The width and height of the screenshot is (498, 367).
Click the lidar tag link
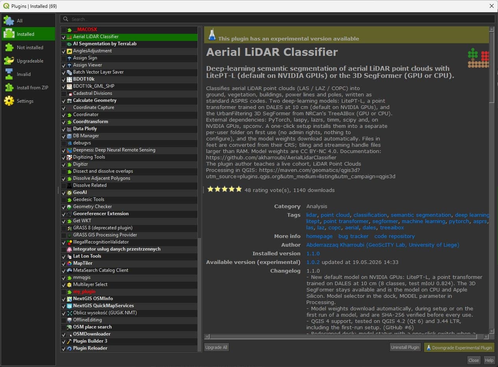312,215
